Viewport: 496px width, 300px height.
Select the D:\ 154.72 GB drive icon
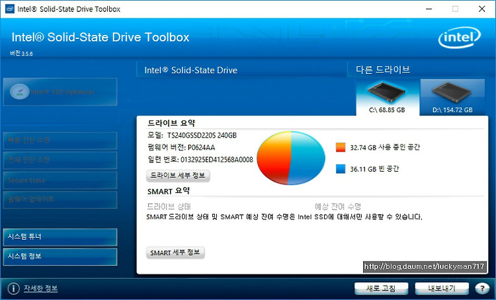452,97
